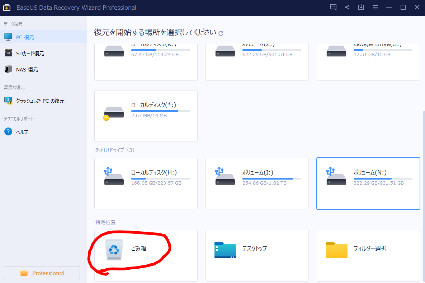The width and height of the screenshot is (425, 283).
Task: Select the ボリューム(N:) external drive
Action: click(368, 184)
